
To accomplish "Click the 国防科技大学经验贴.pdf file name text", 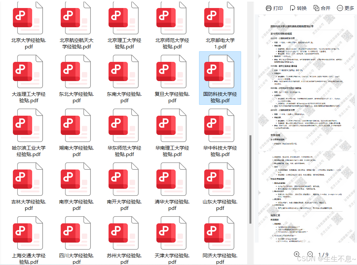I will click(x=220, y=97).
